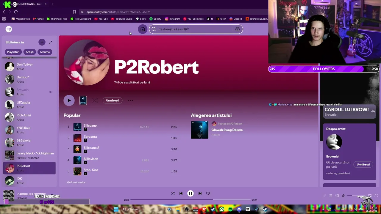Open the Glowah Swag Deluxe title link
381x214 pixels.
point(227,130)
